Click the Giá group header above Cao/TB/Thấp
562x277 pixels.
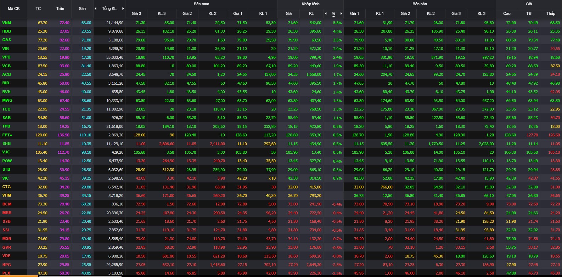click(x=529, y=4)
